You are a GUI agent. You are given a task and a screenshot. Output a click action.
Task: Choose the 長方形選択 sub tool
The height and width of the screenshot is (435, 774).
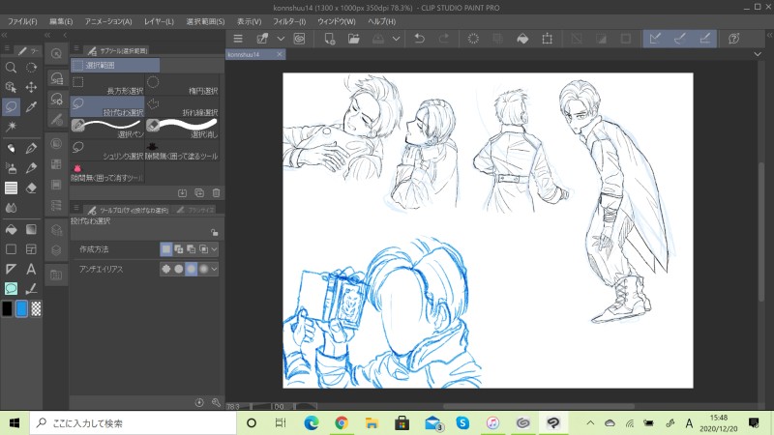pos(107,85)
